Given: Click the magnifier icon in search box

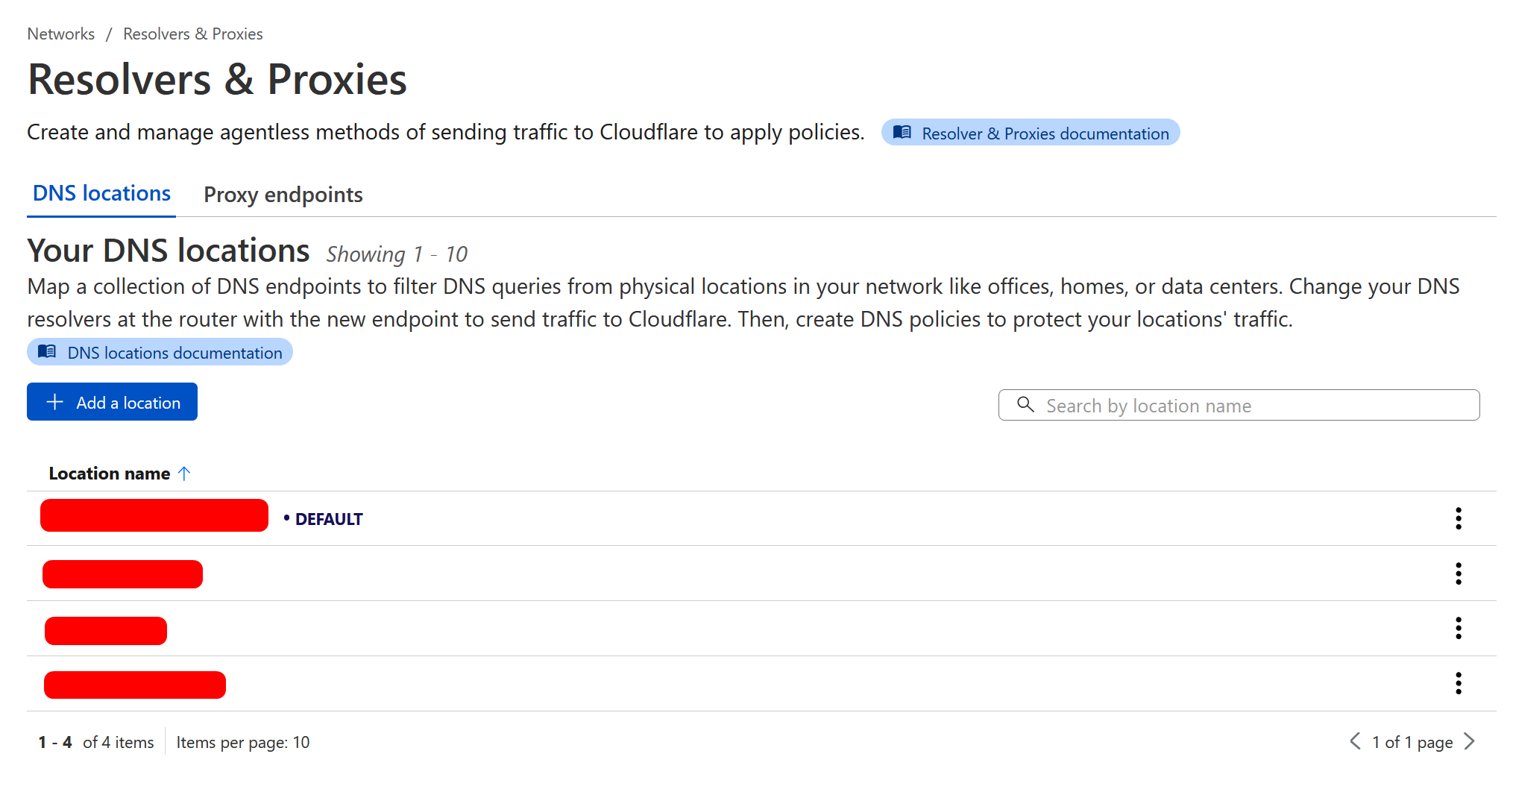Looking at the screenshot, I should click(x=1026, y=405).
